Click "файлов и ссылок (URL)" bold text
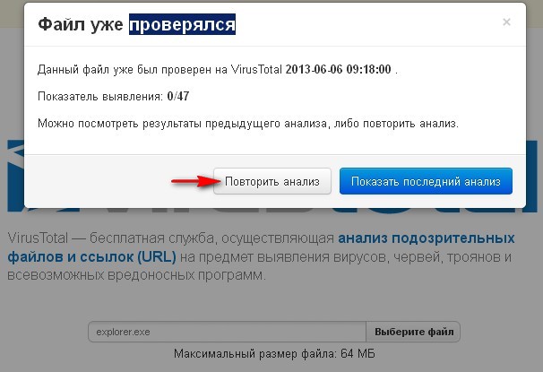543x372 pixels. 91,257
